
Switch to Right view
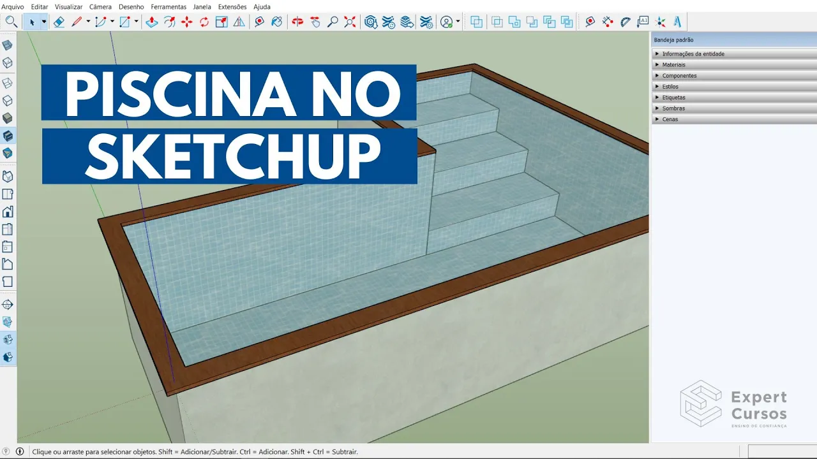coord(8,229)
